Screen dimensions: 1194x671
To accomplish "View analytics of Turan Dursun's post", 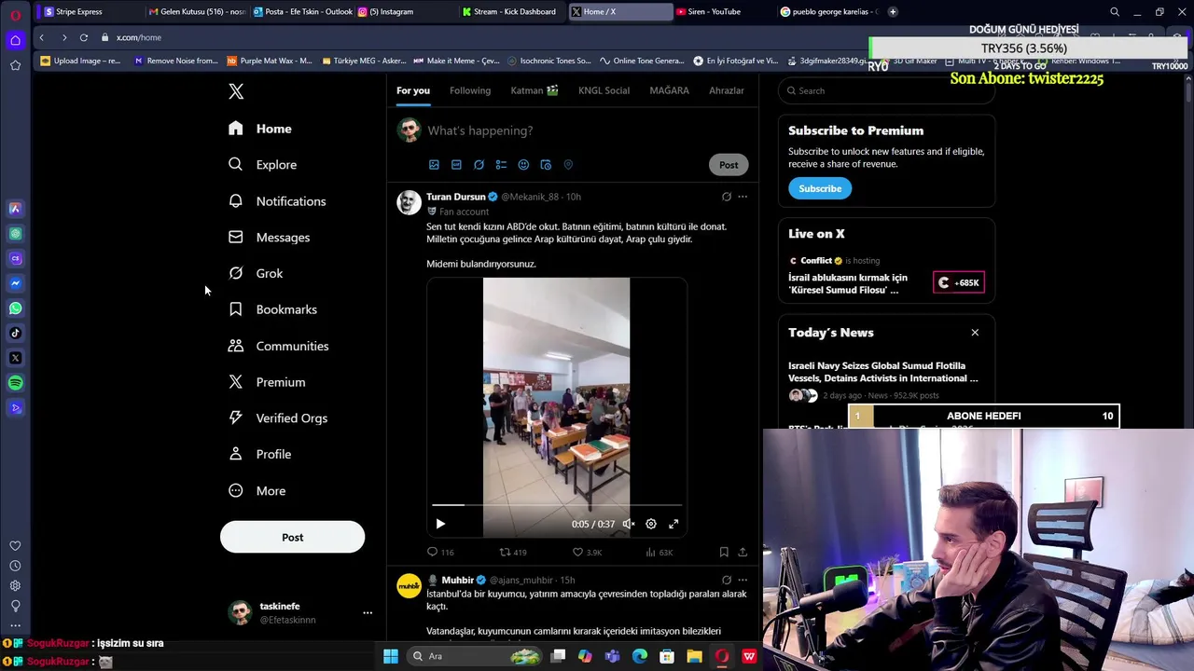I will [x=659, y=553].
